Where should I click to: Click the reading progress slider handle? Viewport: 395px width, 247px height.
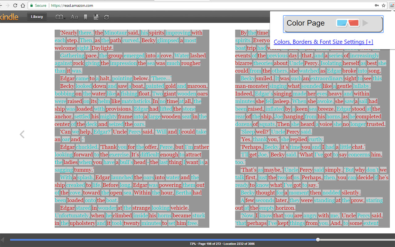[x=318, y=240]
